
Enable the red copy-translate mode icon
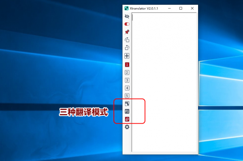(127, 119)
